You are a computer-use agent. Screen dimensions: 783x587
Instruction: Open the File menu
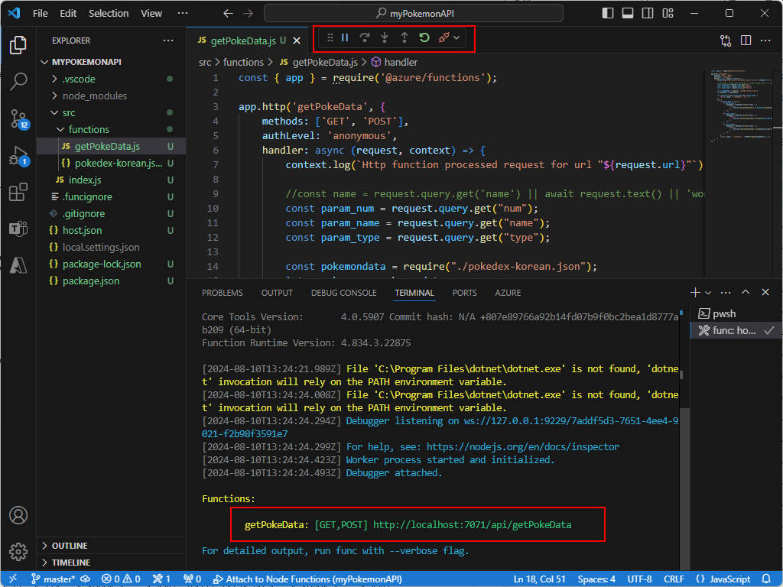[x=40, y=14]
